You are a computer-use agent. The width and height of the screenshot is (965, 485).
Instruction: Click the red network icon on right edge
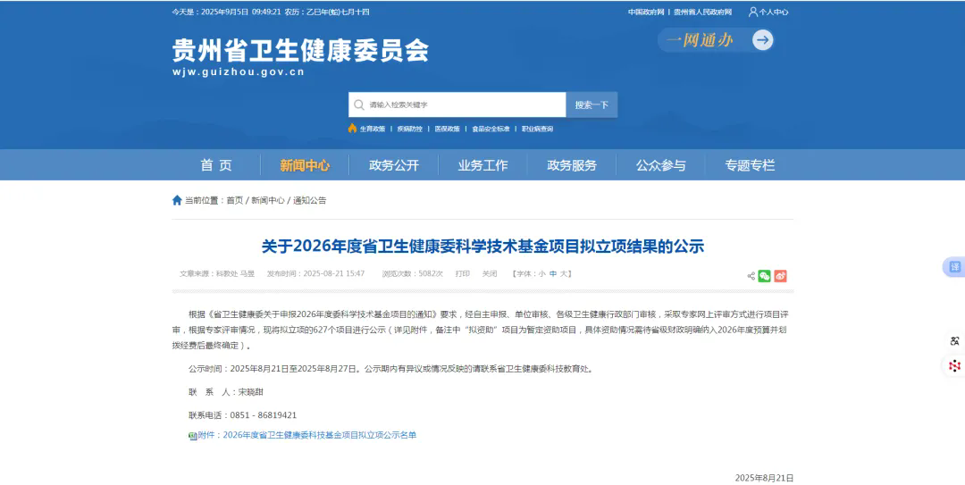954,365
